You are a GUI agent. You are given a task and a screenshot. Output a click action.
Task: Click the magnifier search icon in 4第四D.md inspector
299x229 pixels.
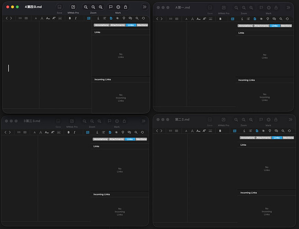pyautogui.click(x=136, y=18)
